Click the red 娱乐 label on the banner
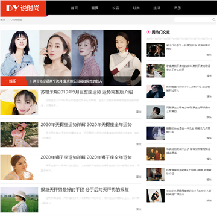 pos(14,81)
